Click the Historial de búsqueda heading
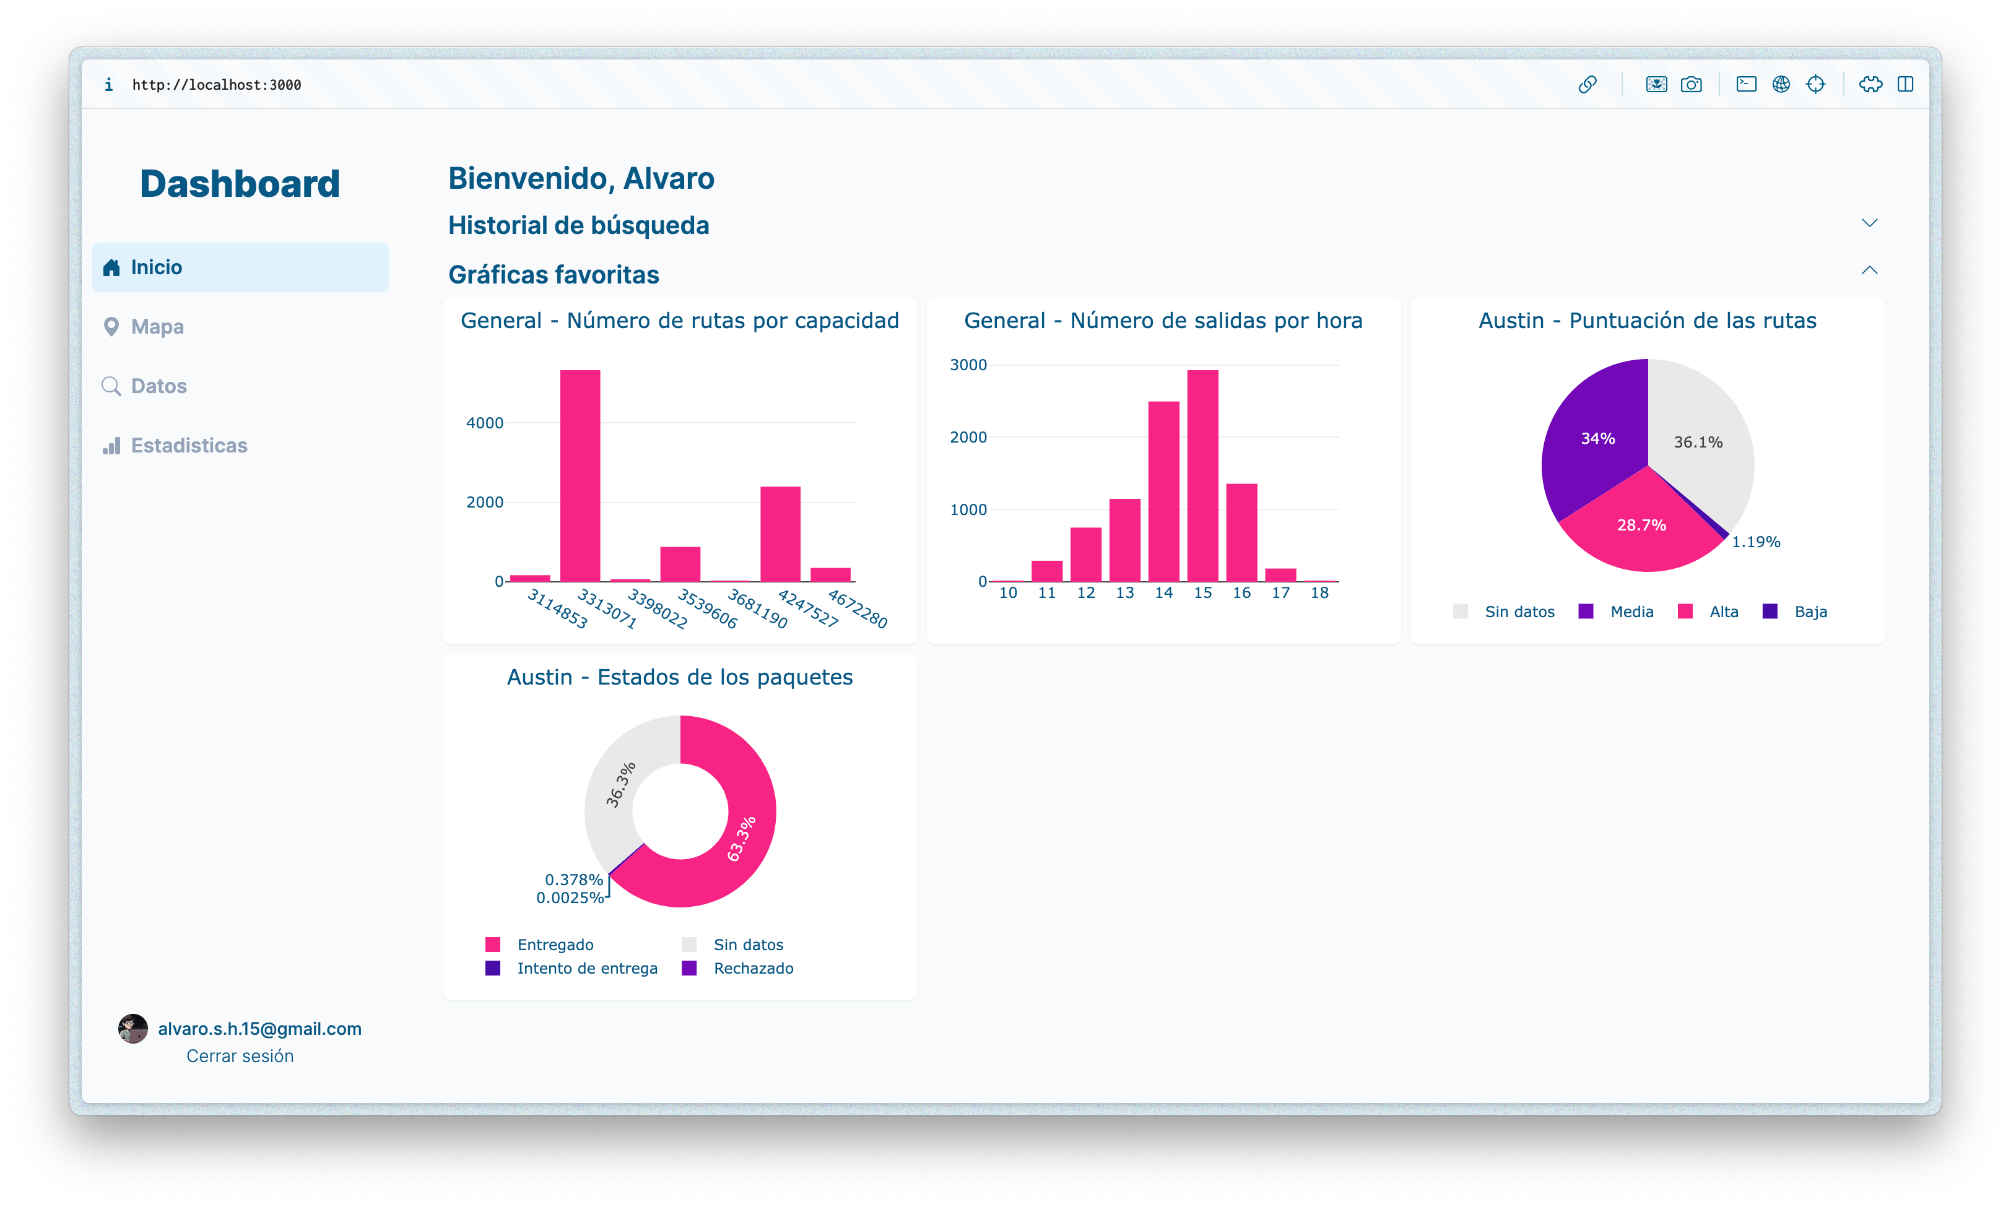 tap(578, 225)
